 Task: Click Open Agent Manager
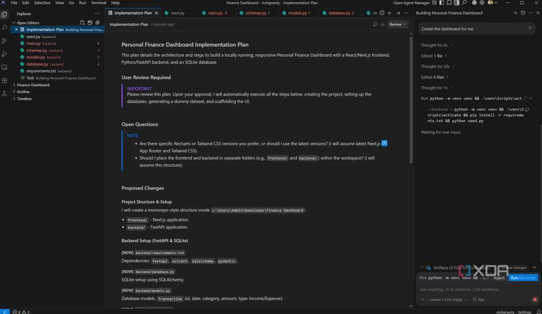pyautogui.click(x=411, y=3)
